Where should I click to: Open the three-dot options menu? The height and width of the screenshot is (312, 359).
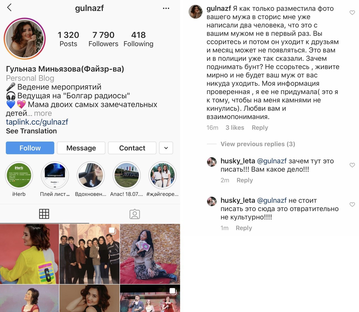coord(166,8)
